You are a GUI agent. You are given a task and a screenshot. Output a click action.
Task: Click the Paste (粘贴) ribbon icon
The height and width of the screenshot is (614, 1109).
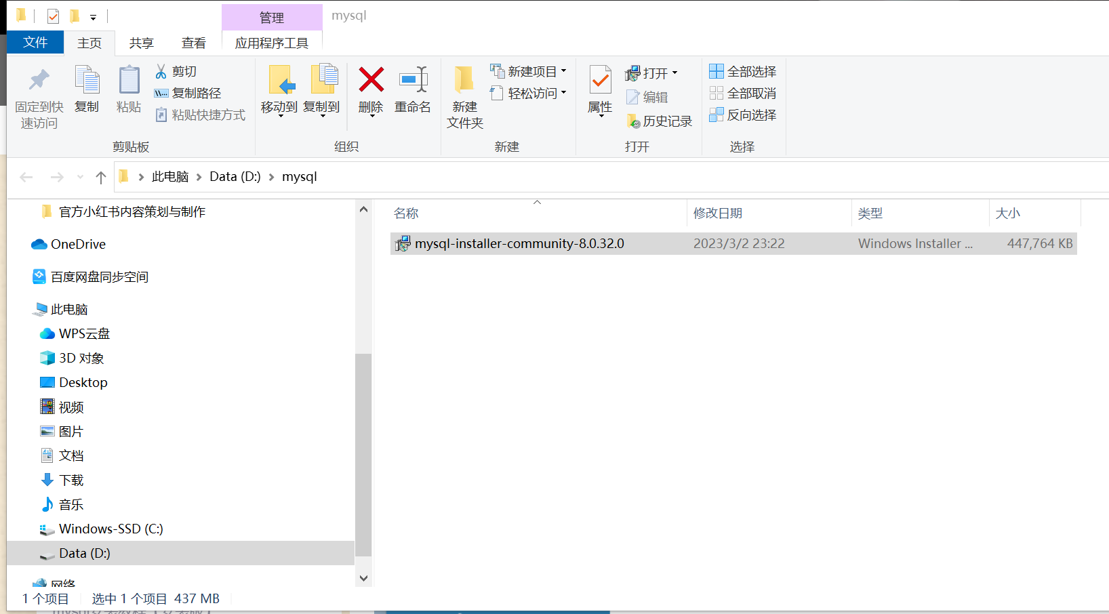coord(128,80)
